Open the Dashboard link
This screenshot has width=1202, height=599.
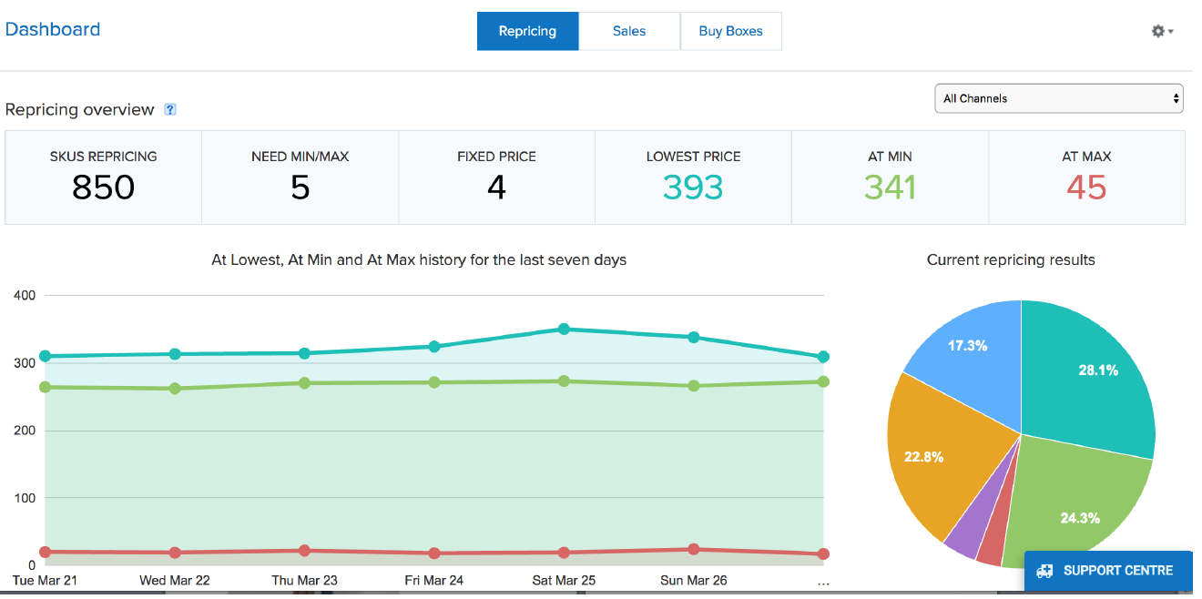coord(53,29)
